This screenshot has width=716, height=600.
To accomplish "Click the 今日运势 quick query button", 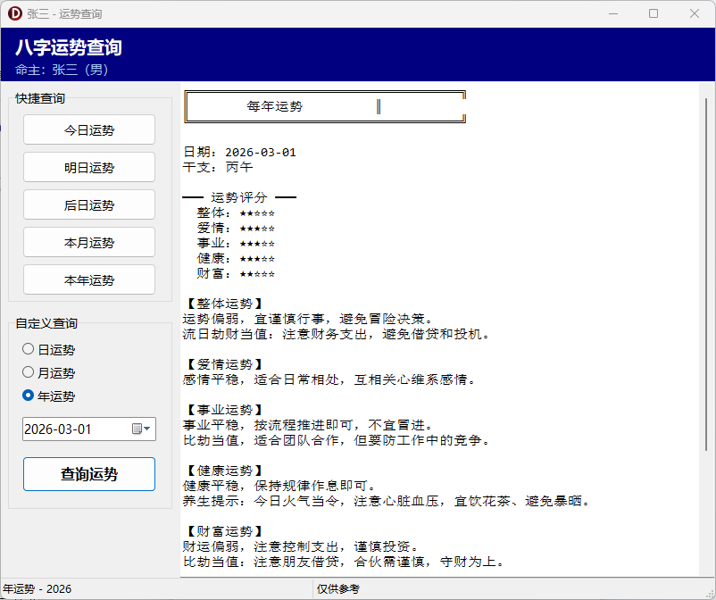I will 88,129.
